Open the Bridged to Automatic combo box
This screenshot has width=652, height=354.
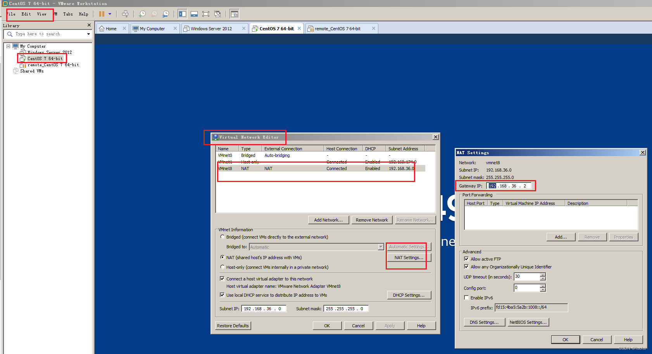click(316, 247)
